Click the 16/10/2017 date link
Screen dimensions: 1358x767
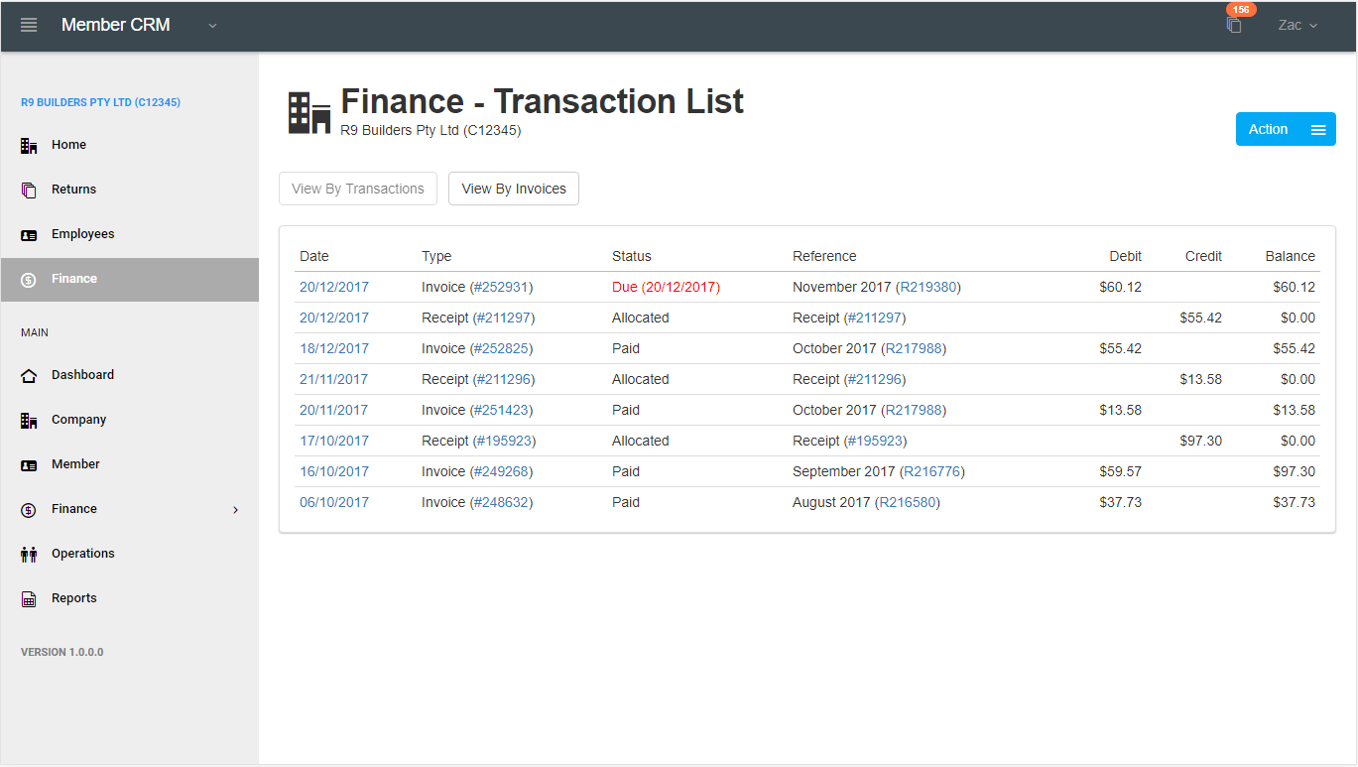333,471
